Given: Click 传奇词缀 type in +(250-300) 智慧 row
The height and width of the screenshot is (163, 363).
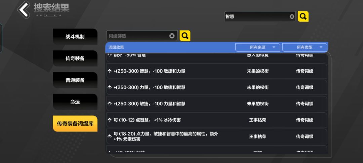Looking at the screenshot, I should tap(305, 71).
